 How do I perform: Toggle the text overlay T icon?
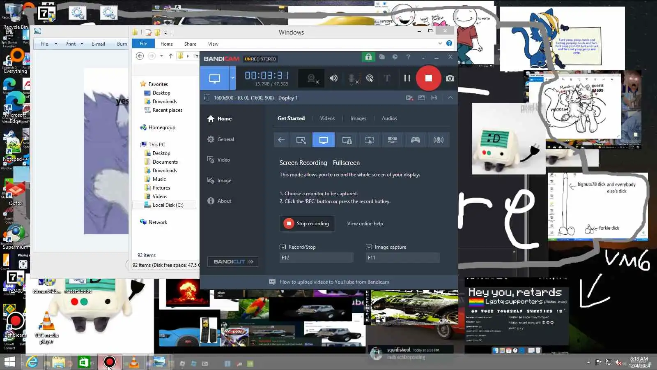(387, 78)
